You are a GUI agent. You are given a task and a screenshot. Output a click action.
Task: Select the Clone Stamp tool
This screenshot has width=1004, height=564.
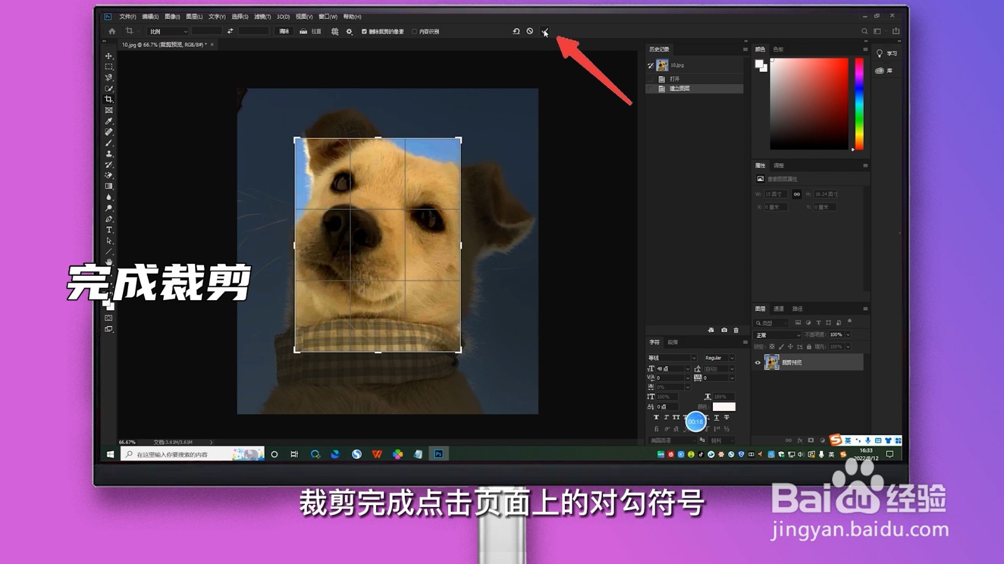[x=109, y=154]
